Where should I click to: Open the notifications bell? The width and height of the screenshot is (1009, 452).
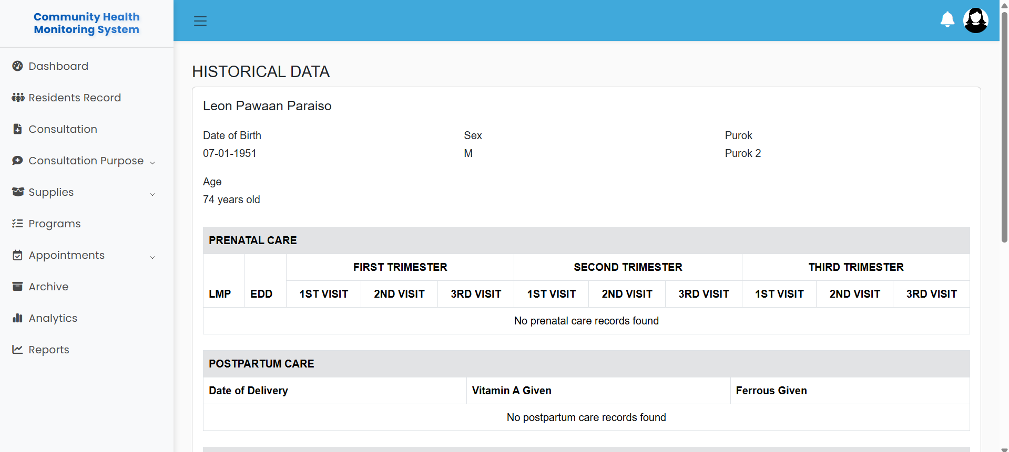(947, 20)
